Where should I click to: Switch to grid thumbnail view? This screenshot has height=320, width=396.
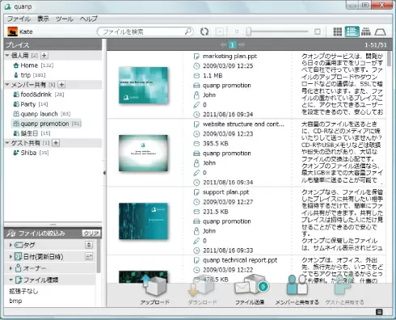click(x=338, y=32)
